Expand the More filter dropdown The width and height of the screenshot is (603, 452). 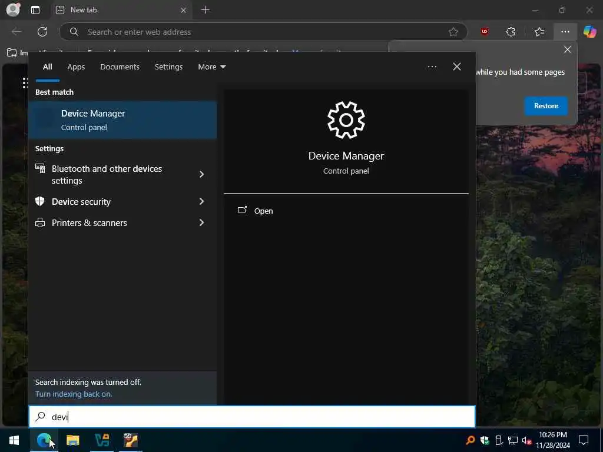pyautogui.click(x=212, y=67)
